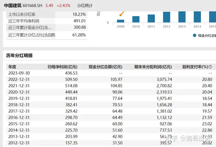Screen dimensions: 216x147
Task: Click net profit 509.50 cell
Action: point(71,79)
